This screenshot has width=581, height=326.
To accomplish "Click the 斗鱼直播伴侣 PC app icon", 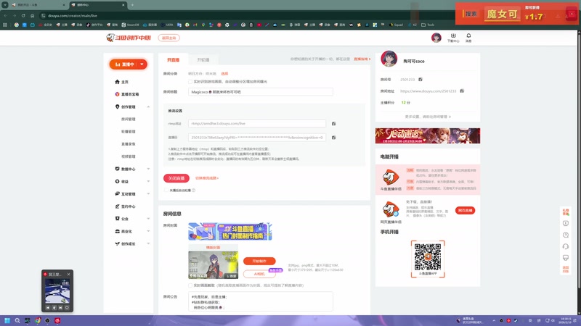I will click(x=391, y=177).
